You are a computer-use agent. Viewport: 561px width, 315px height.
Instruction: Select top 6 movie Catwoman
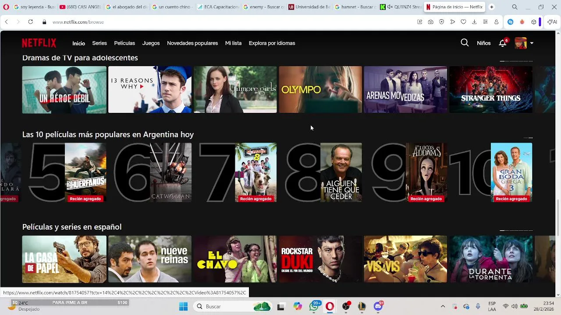[171, 172]
